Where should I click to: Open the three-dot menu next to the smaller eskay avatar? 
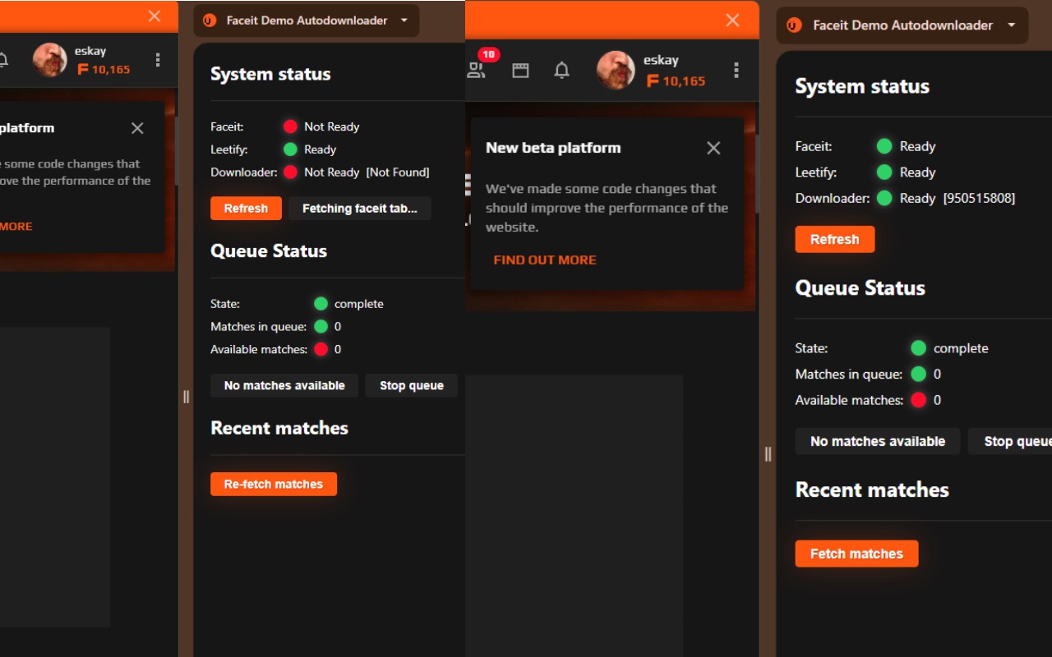(x=158, y=60)
